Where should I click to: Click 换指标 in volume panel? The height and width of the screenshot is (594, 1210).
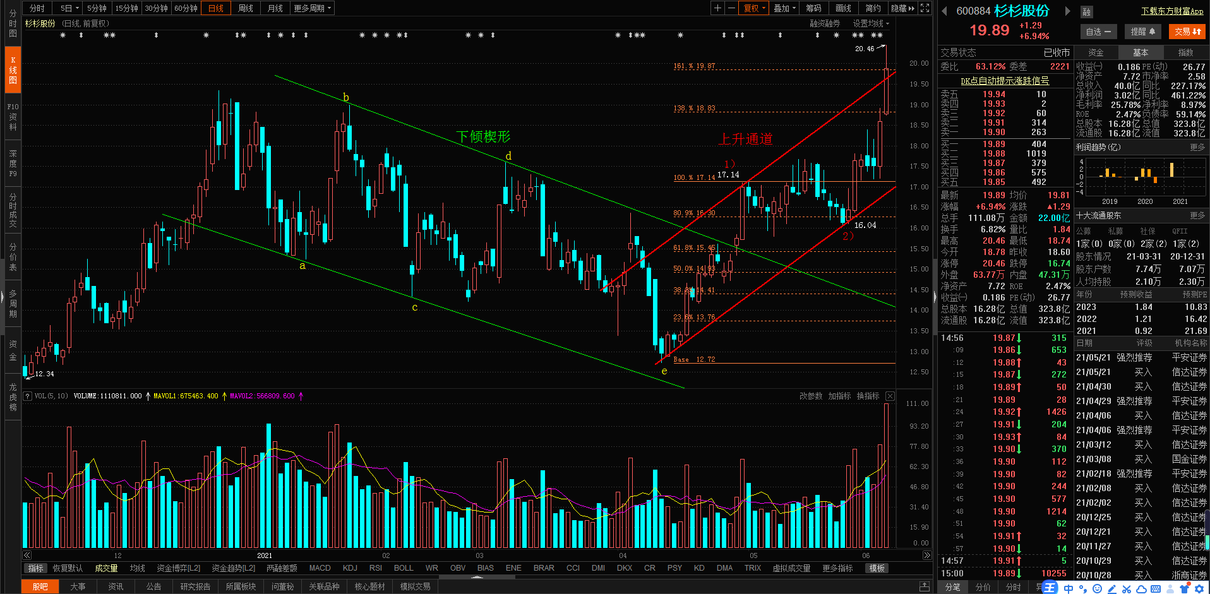click(868, 396)
